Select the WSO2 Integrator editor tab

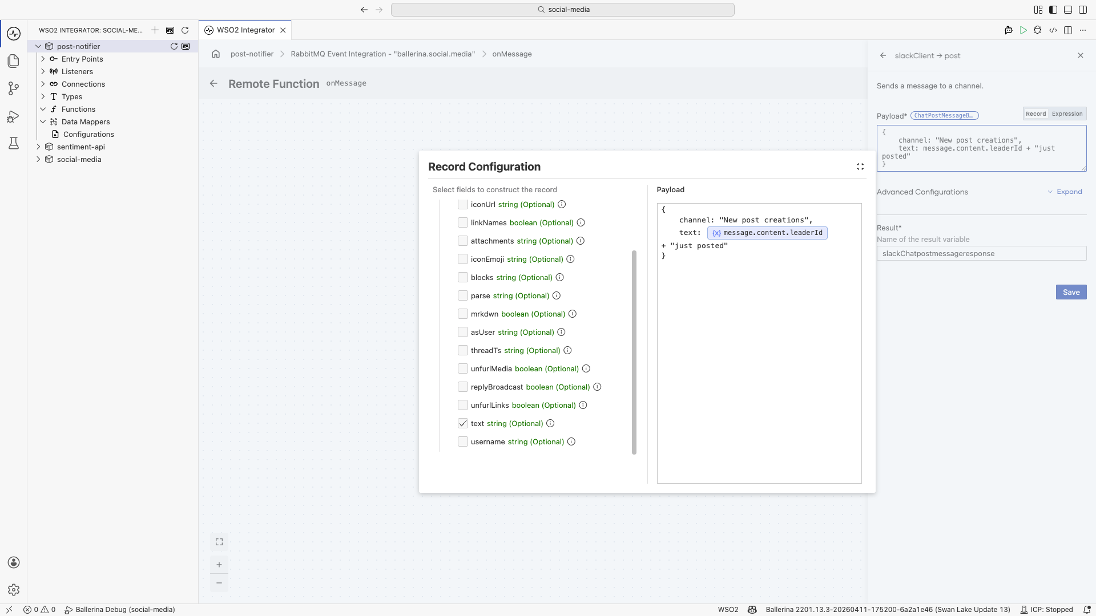point(245,30)
